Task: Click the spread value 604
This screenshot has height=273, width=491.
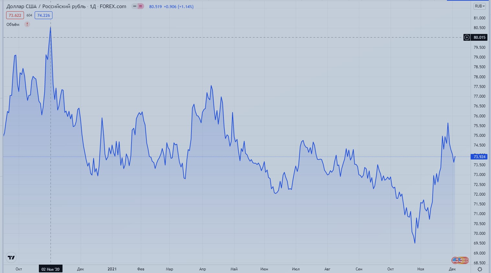Action: coord(29,15)
